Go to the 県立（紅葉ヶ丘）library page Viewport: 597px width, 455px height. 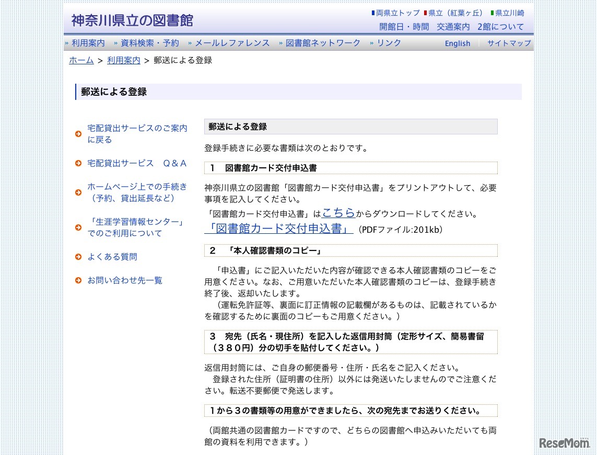[x=455, y=13]
